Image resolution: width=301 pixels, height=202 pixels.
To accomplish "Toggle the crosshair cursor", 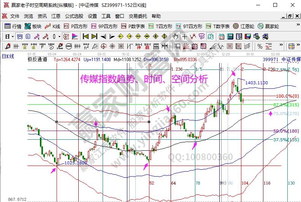I will coord(184,36).
